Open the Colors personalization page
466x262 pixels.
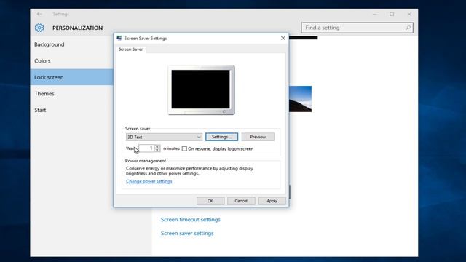[x=42, y=61]
